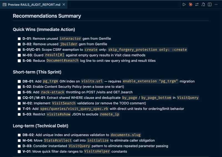Toggle the split editor layout icon
Viewport: 222px width, 157px height.
(210, 4)
